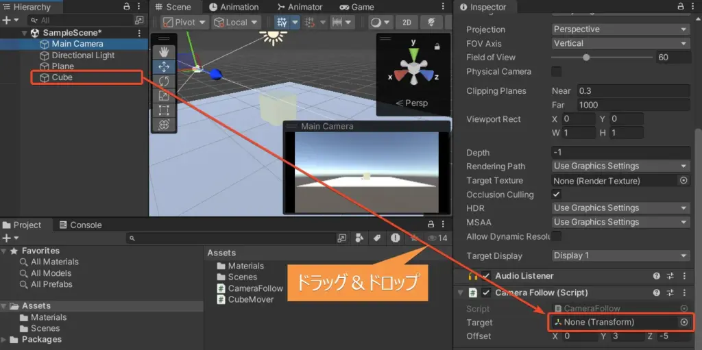Select the CubeMover script asset
Image resolution: width=702 pixels, height=350 pixels.
pos(245,299)
